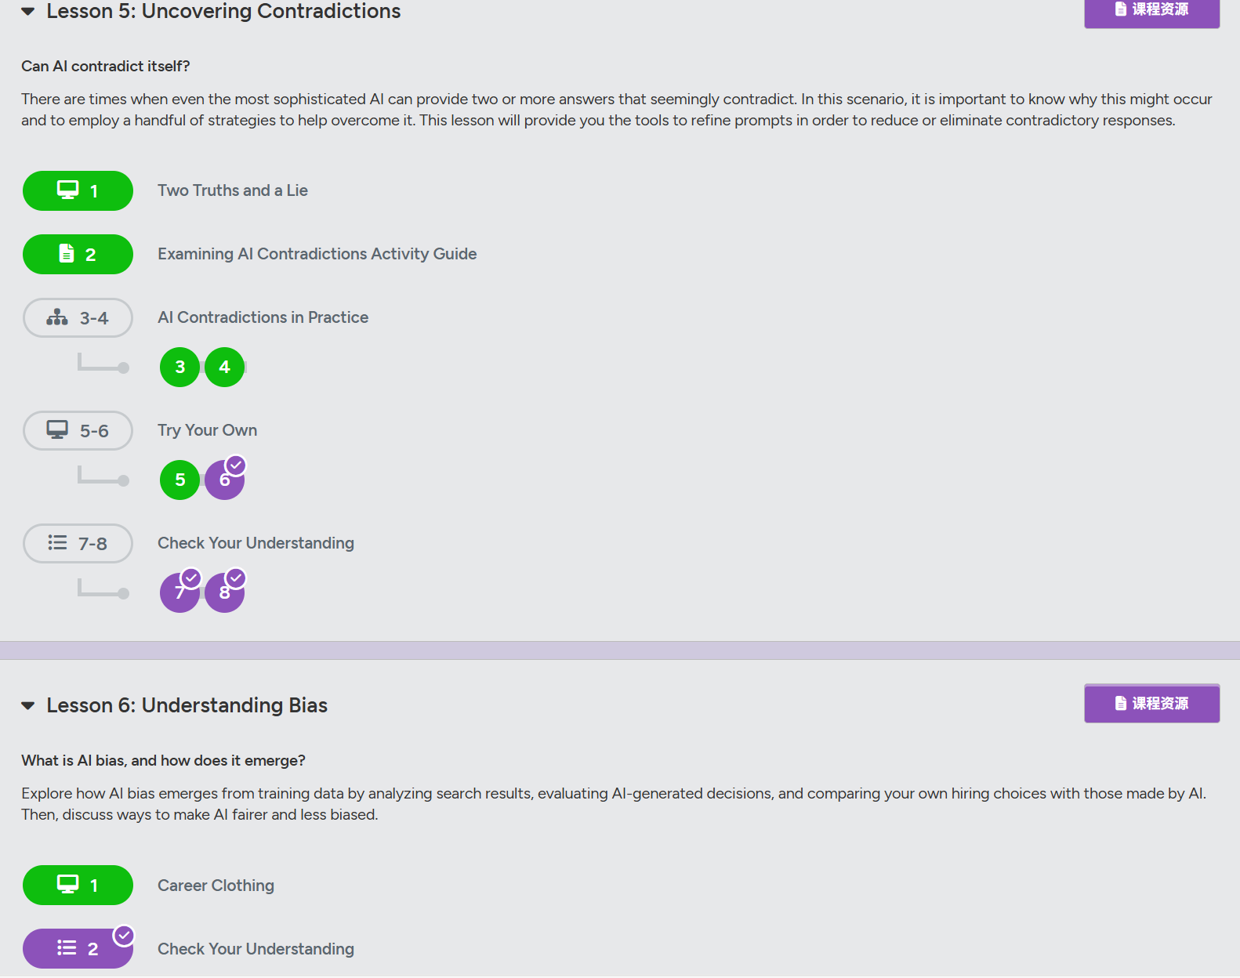Open Lesson 5 课程资源 resources button
The width and height of the screenshot is (1240, 978).
point(1151,10)
